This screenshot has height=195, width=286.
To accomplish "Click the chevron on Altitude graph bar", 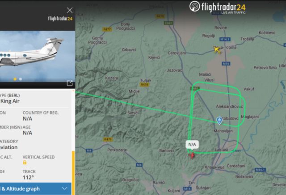I will pos(64,188).
